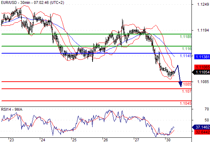Click the blue 1.1145 pivot label

coord(186,56)
